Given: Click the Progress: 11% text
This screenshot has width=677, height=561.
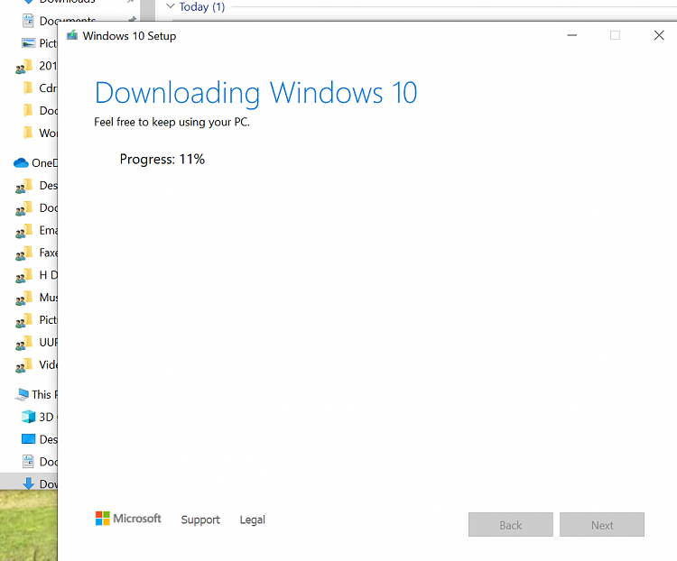Looking at the screenshot, I should [x=162, y=160].
